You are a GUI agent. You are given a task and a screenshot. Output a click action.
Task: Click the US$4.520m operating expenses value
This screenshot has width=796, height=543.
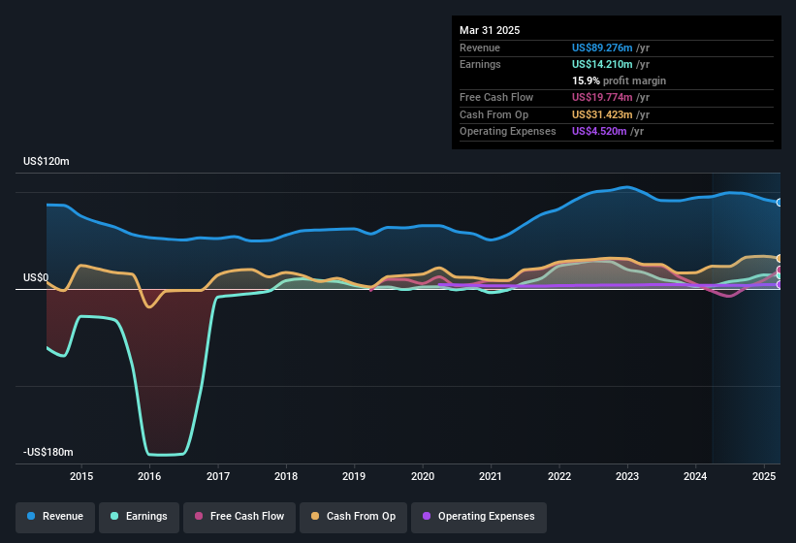point(599,132)
